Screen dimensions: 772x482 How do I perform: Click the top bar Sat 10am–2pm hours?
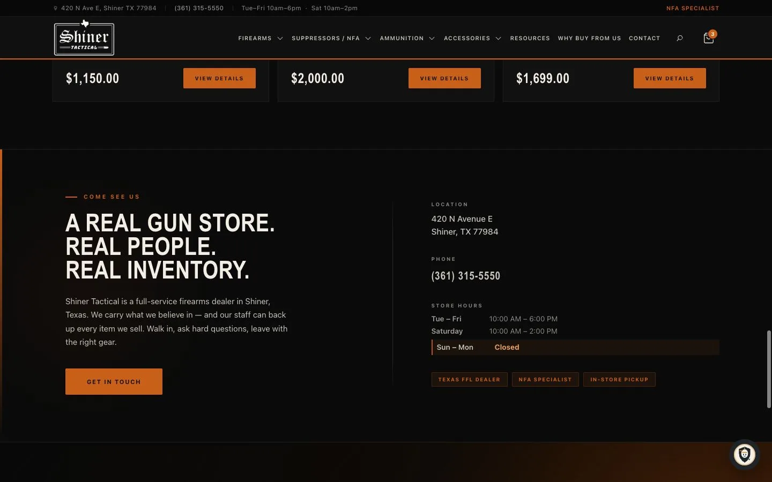click(335, 8)
